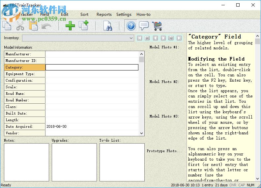Screen dimensions: 261x188
Task: Select the Manufacturer field label
Action: coord(25,54)
